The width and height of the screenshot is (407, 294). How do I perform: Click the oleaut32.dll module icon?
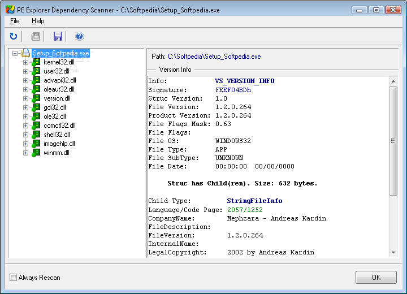pyautogui.click(x=36, y=89)
